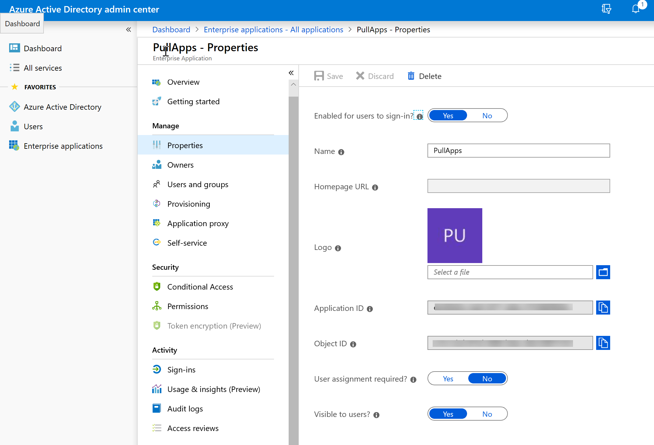Click the Audit logs book icon

(x=156, y=408)
